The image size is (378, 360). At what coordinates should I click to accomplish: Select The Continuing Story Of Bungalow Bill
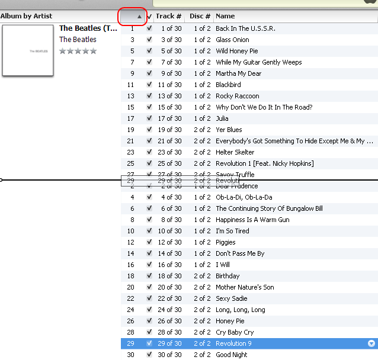(269, 208)
